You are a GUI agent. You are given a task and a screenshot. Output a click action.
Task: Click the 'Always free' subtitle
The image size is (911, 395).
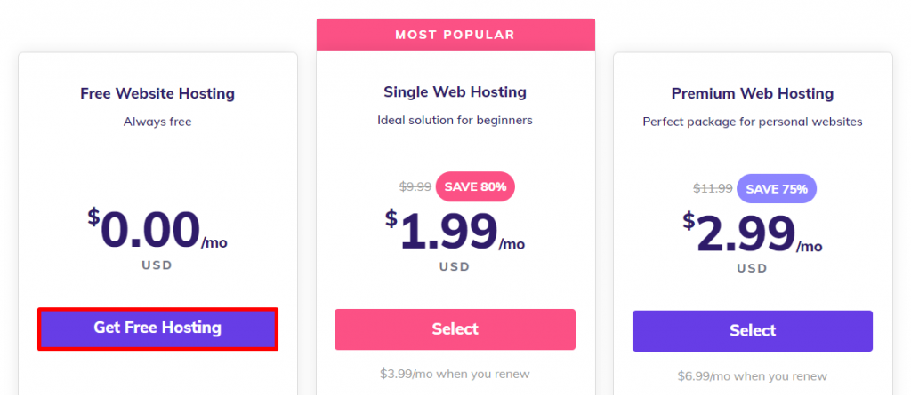click(157, 122)
